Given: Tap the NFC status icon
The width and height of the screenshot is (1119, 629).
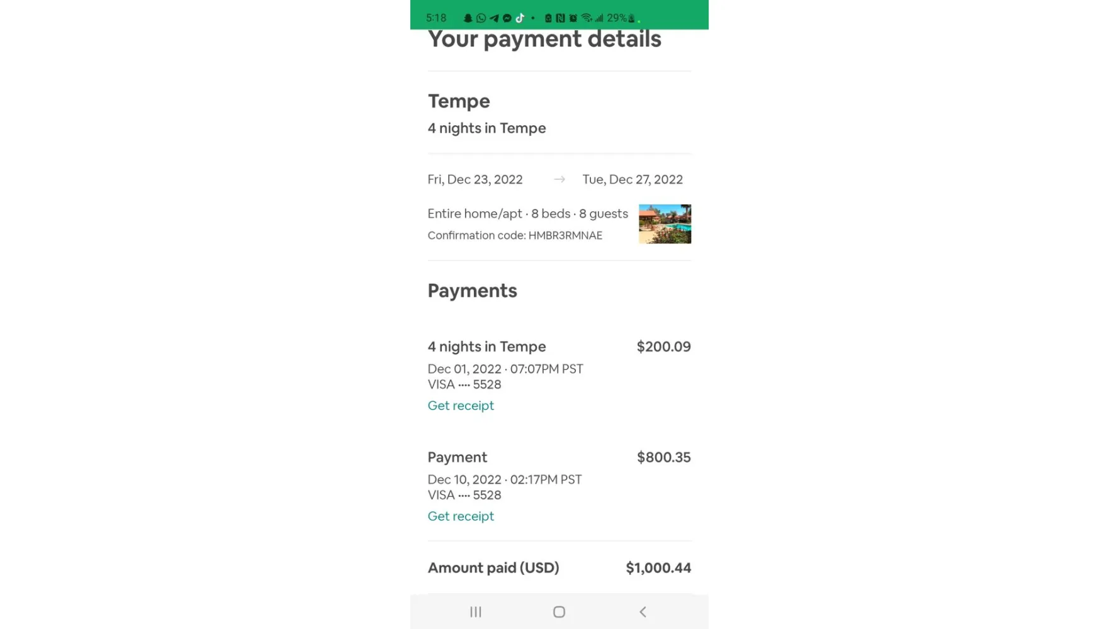Looking at the screenshot, I should (x=560, y=18).
